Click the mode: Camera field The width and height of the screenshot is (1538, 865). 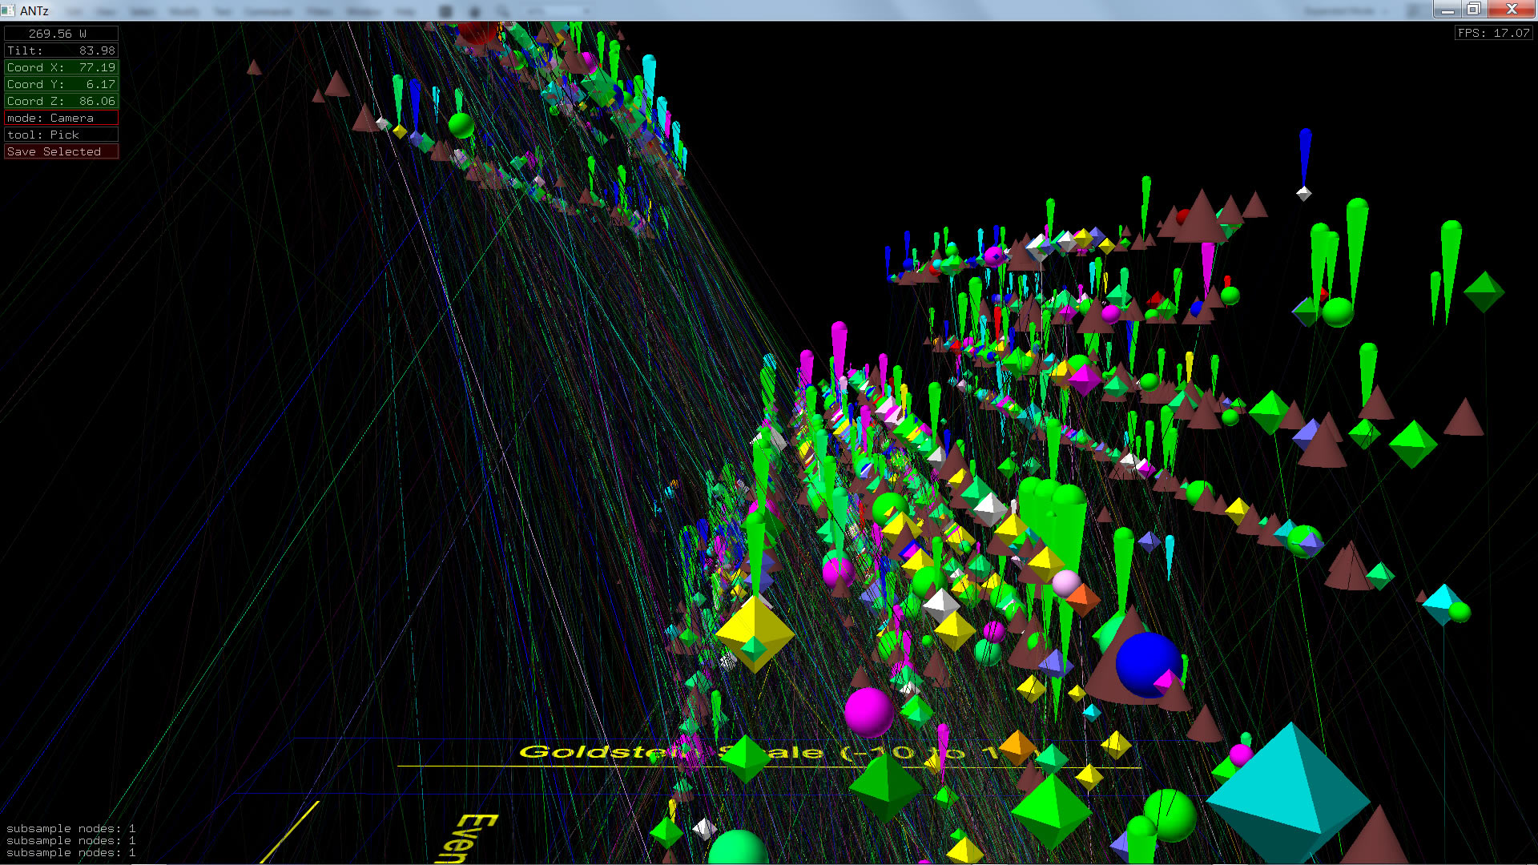tap(61, 118)
